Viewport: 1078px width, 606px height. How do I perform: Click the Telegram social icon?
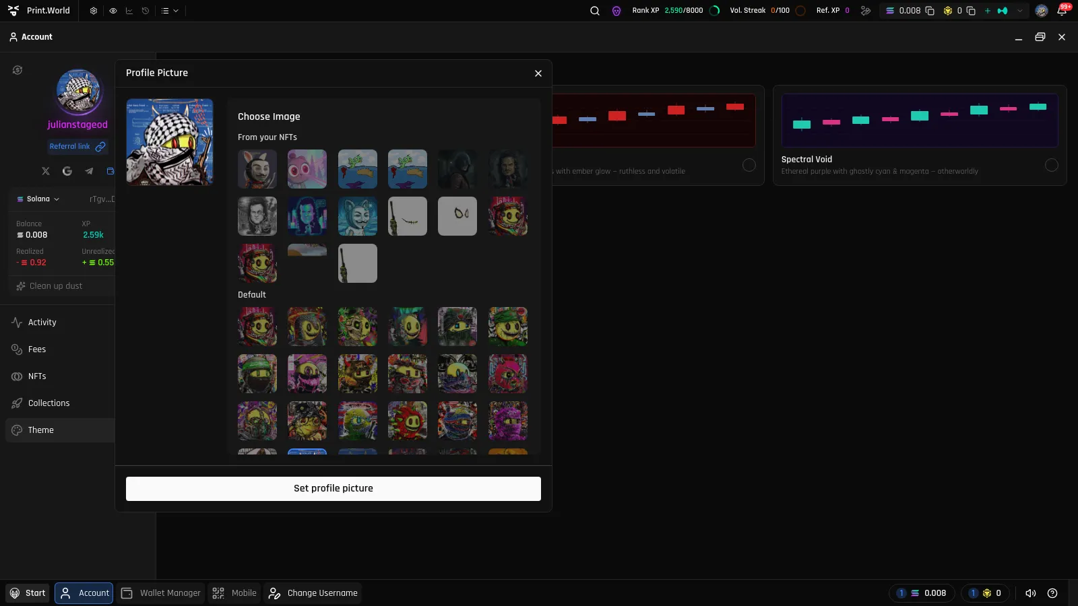tap(89, 171)
